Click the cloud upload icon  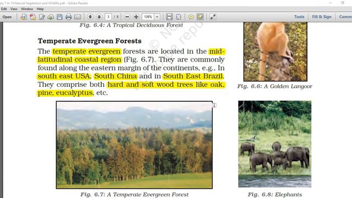pos(51,17)
